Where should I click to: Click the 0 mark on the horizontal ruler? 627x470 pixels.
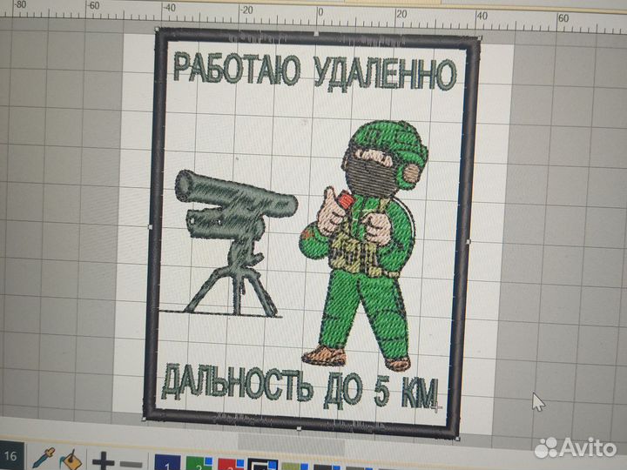click(320, 12)
